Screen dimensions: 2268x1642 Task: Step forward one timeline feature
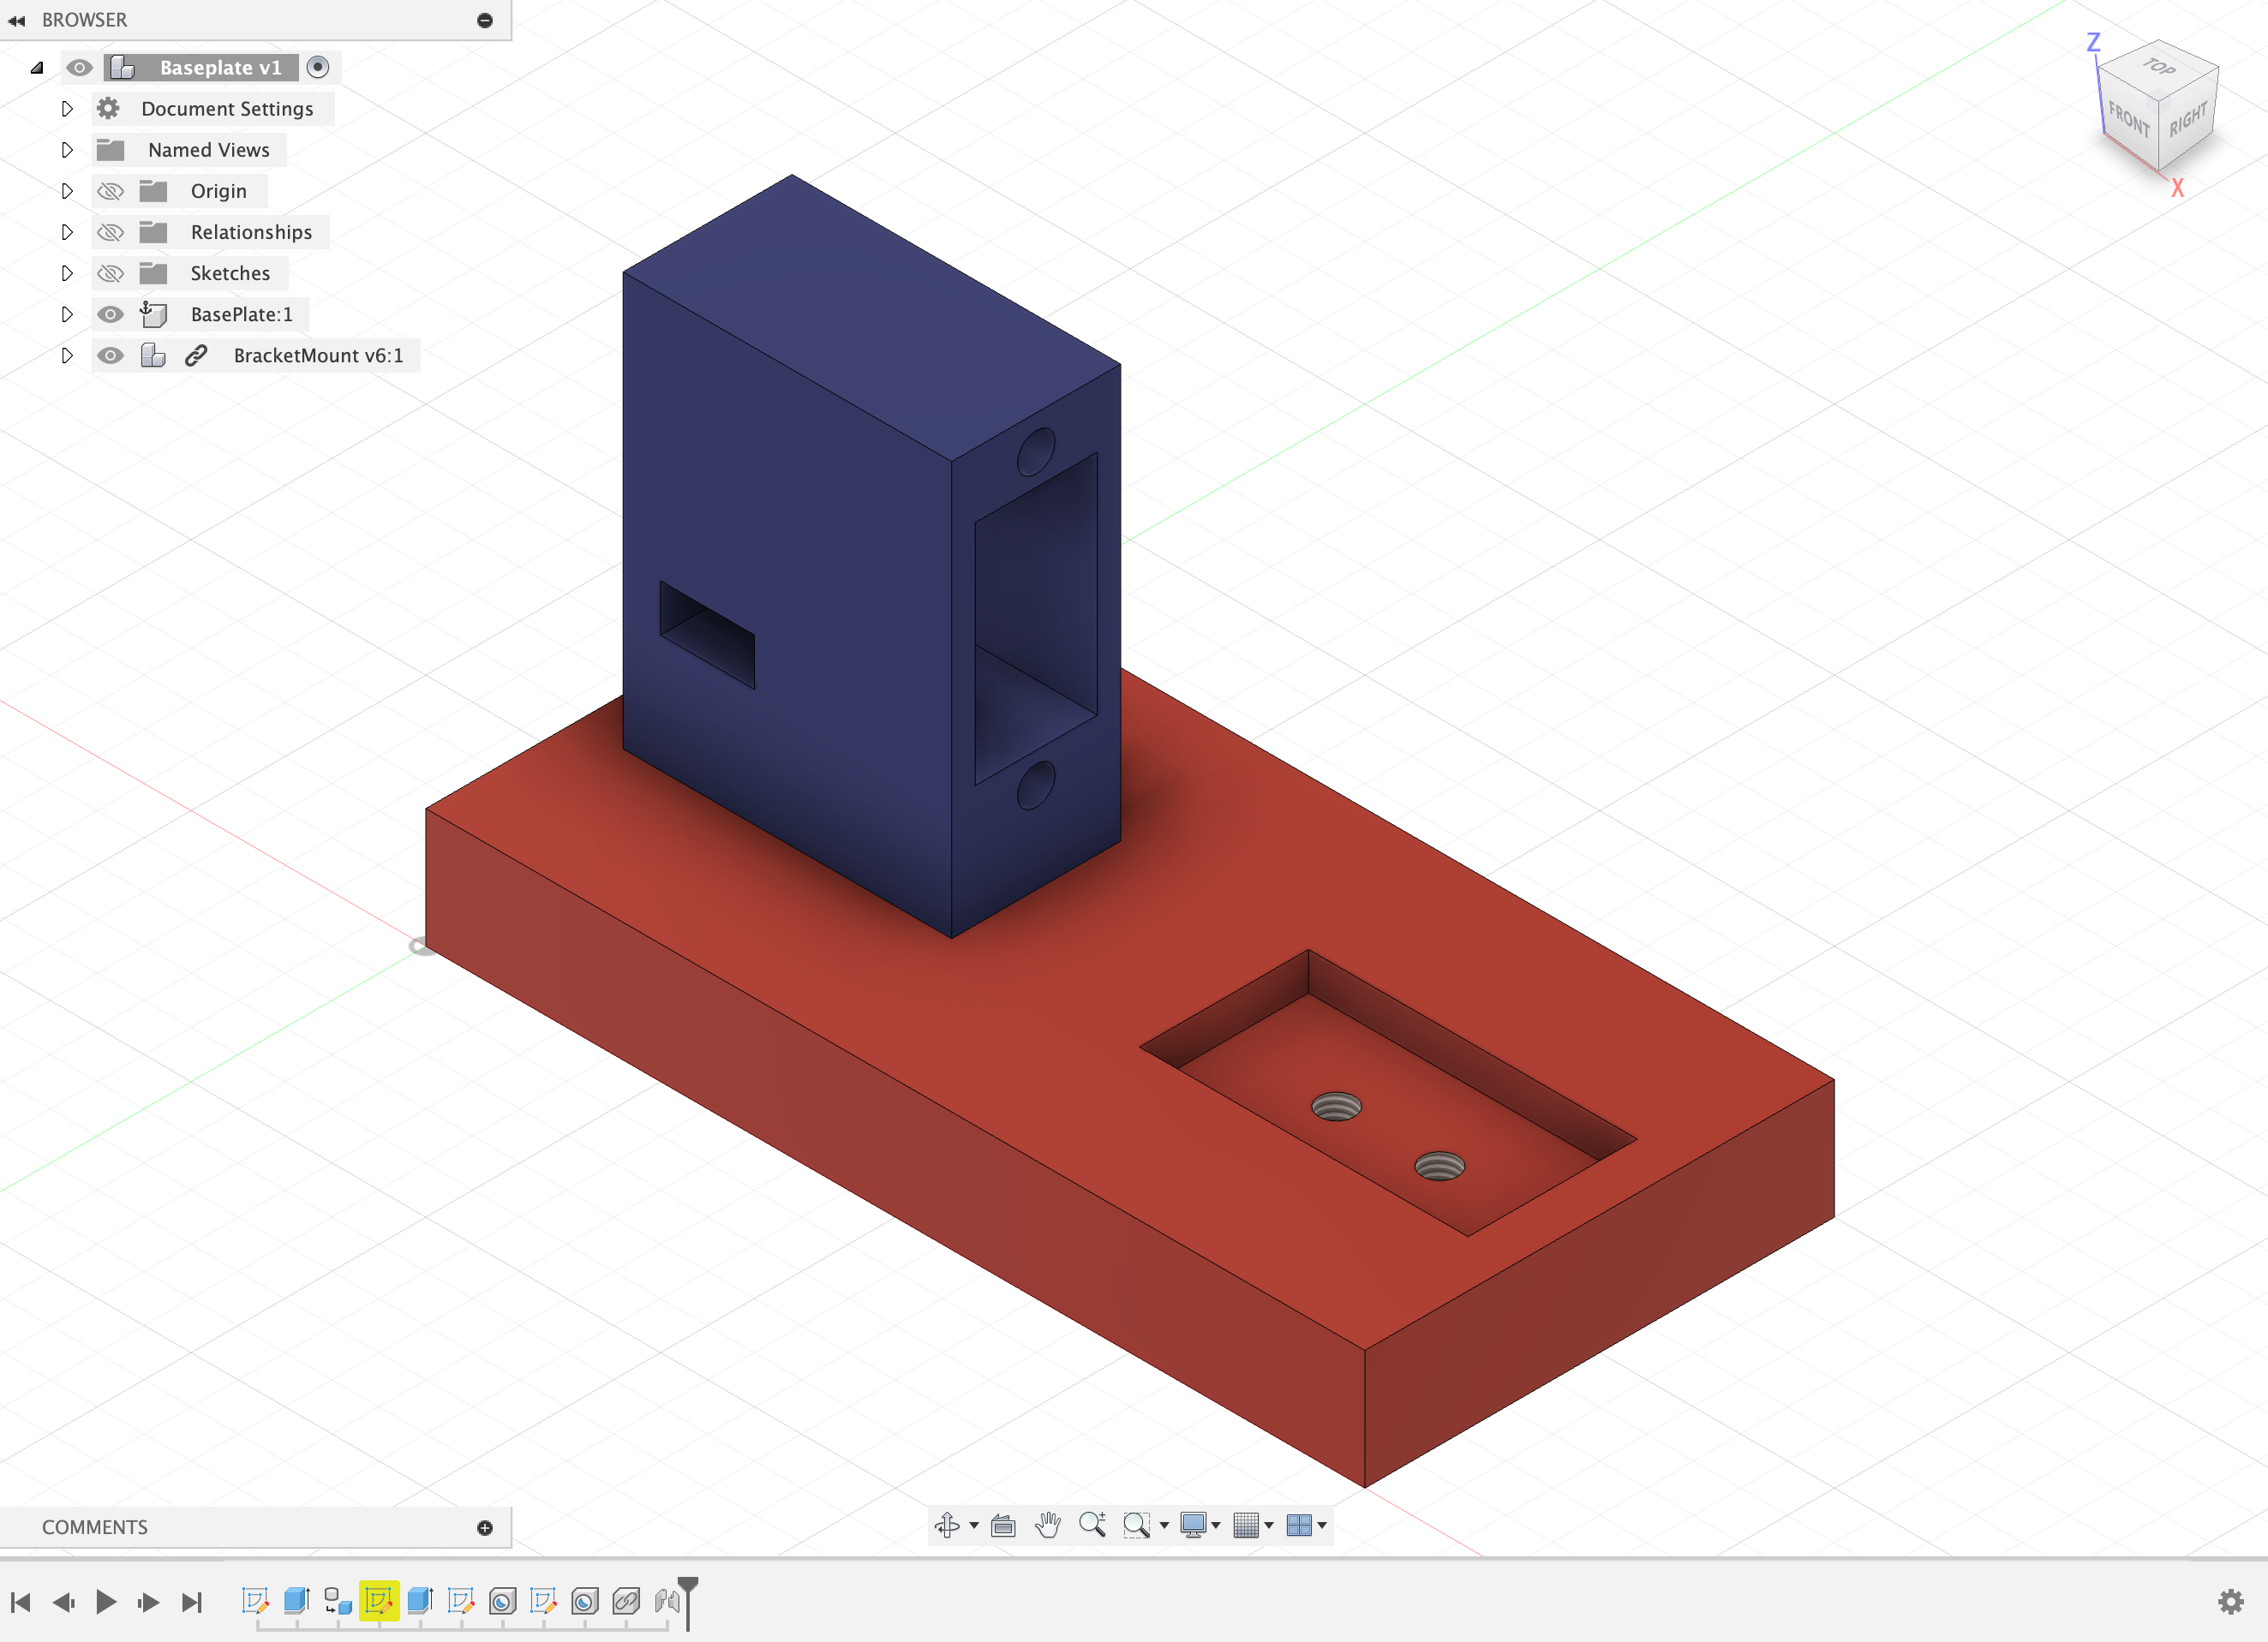[149, 1602]
